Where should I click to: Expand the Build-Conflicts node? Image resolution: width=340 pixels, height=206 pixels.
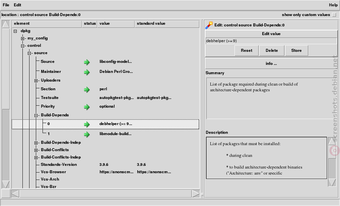click(x=36, y=150)
